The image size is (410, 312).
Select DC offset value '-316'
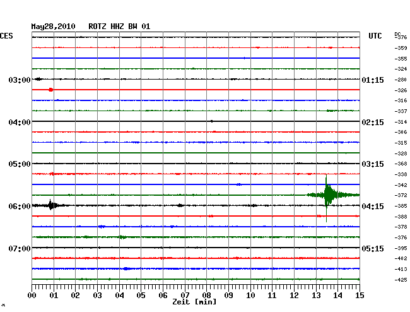click(401, 100)
